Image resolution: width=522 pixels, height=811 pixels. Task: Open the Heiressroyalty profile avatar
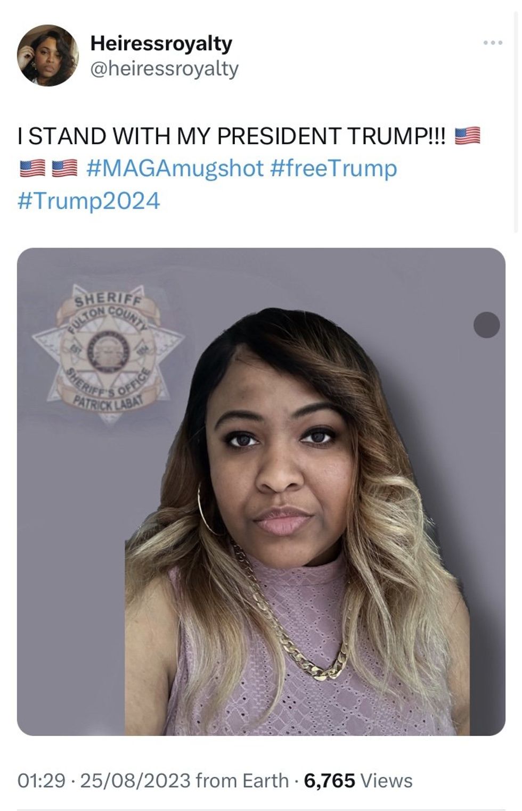(48, 55)
